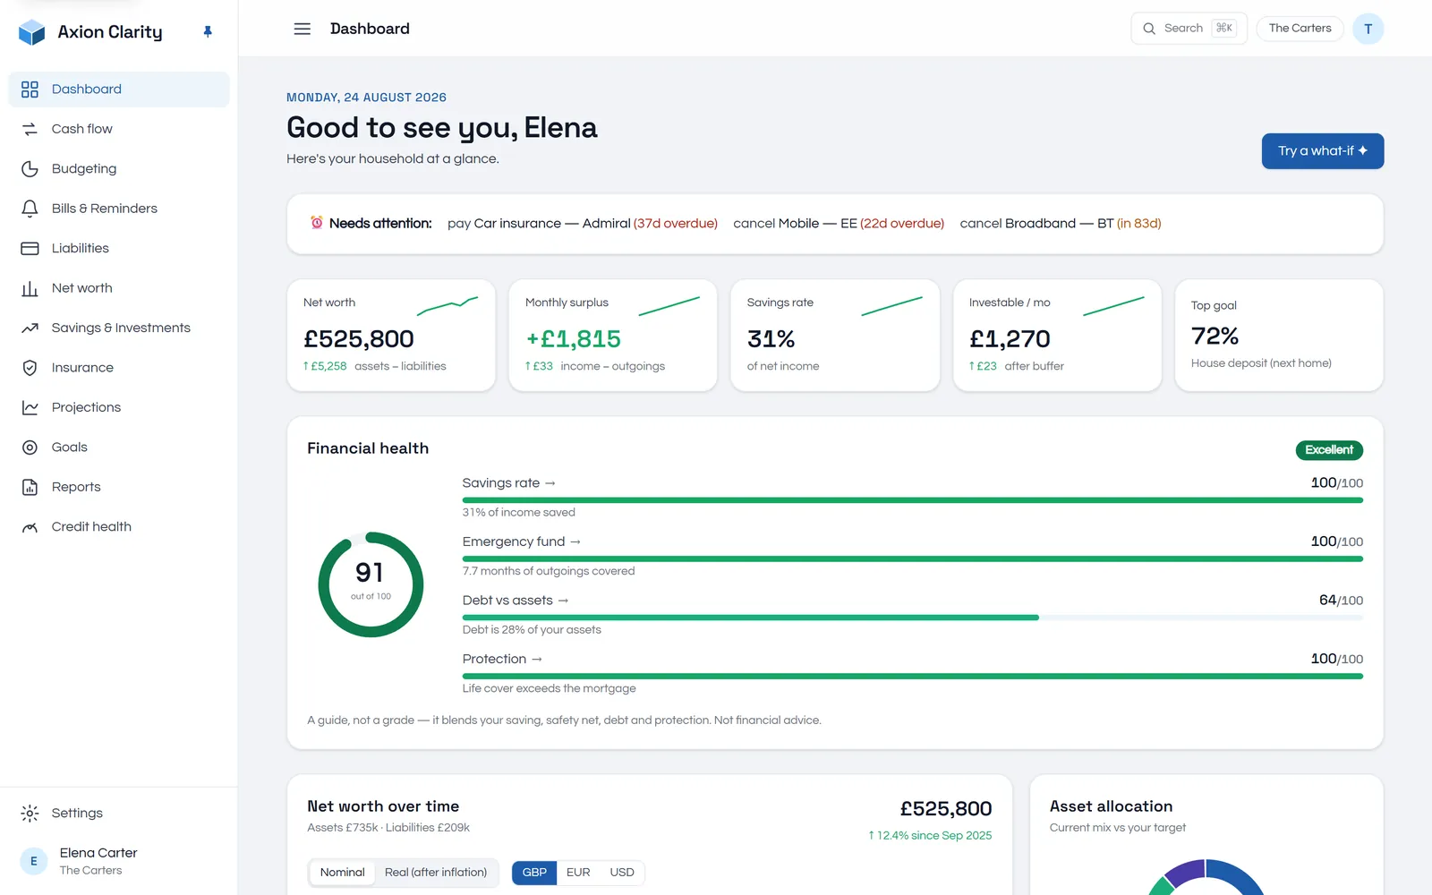Click the search magnifier icon
Viewport: 1432px width, 895px height.
click(x=1149, y=29)
